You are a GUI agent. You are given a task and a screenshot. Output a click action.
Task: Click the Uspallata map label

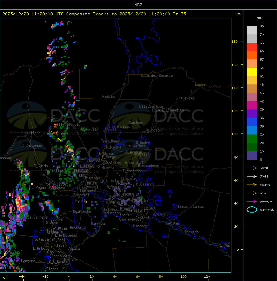31,133
